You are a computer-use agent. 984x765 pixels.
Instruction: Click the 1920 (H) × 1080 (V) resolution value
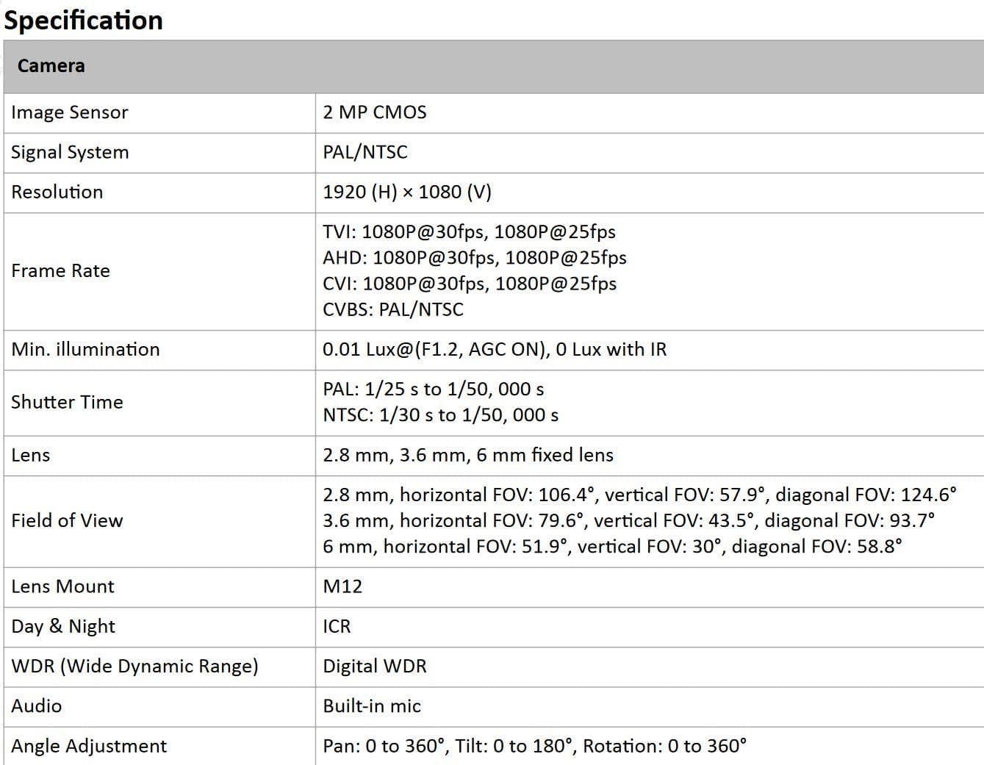407,192
